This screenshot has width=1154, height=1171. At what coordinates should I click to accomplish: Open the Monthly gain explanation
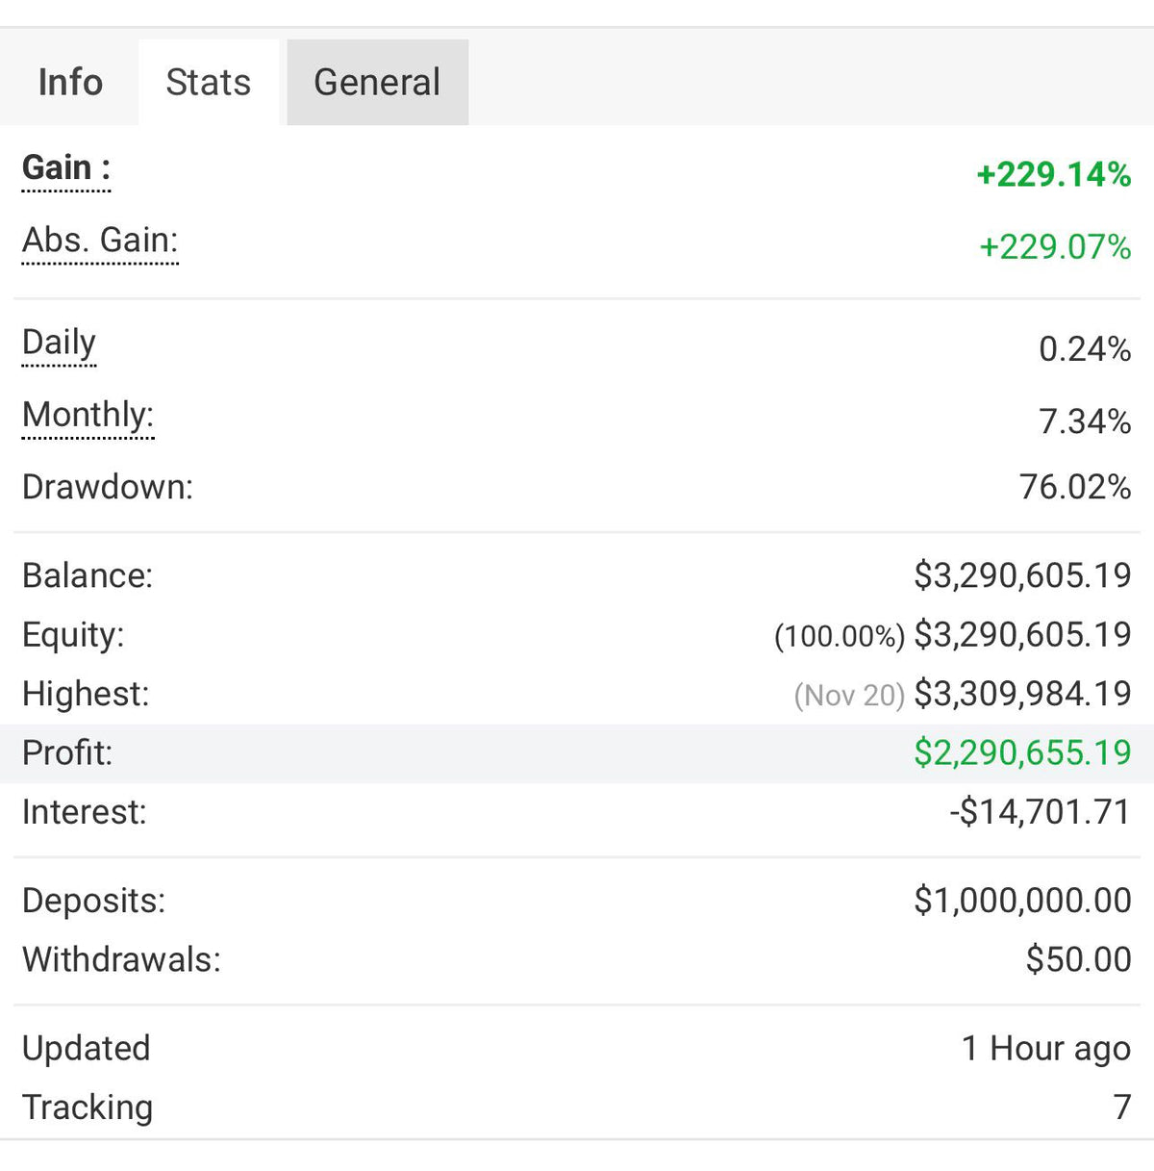88,415
